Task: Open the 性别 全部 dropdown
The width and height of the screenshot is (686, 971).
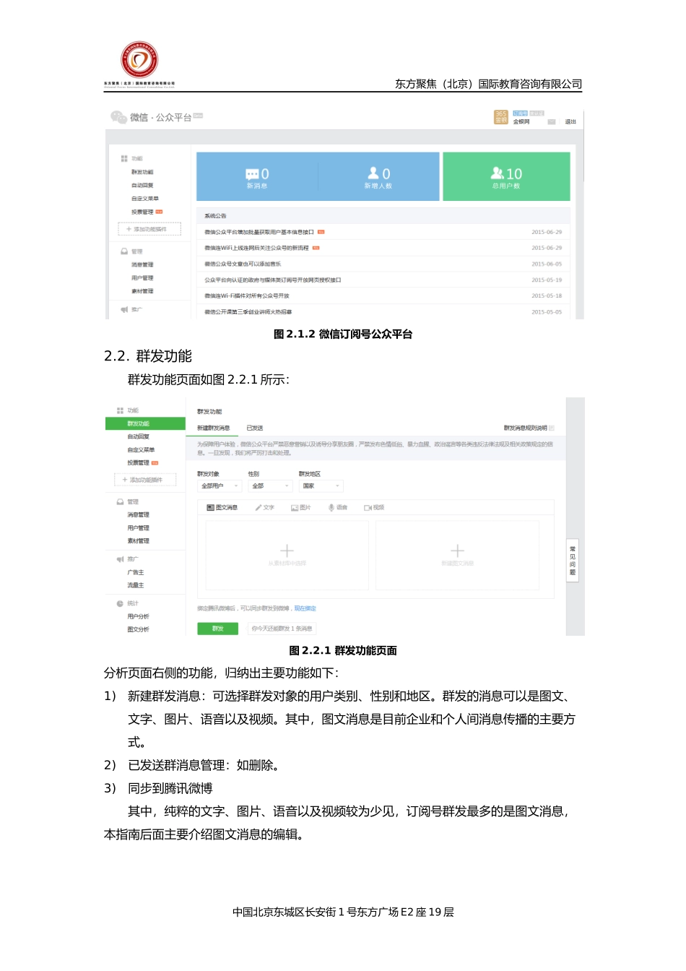Action: point(269,486)
